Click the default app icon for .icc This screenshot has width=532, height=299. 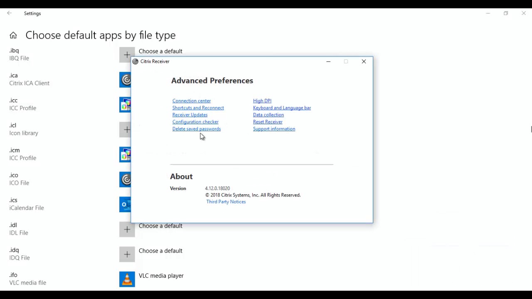[x=125, y=105]
